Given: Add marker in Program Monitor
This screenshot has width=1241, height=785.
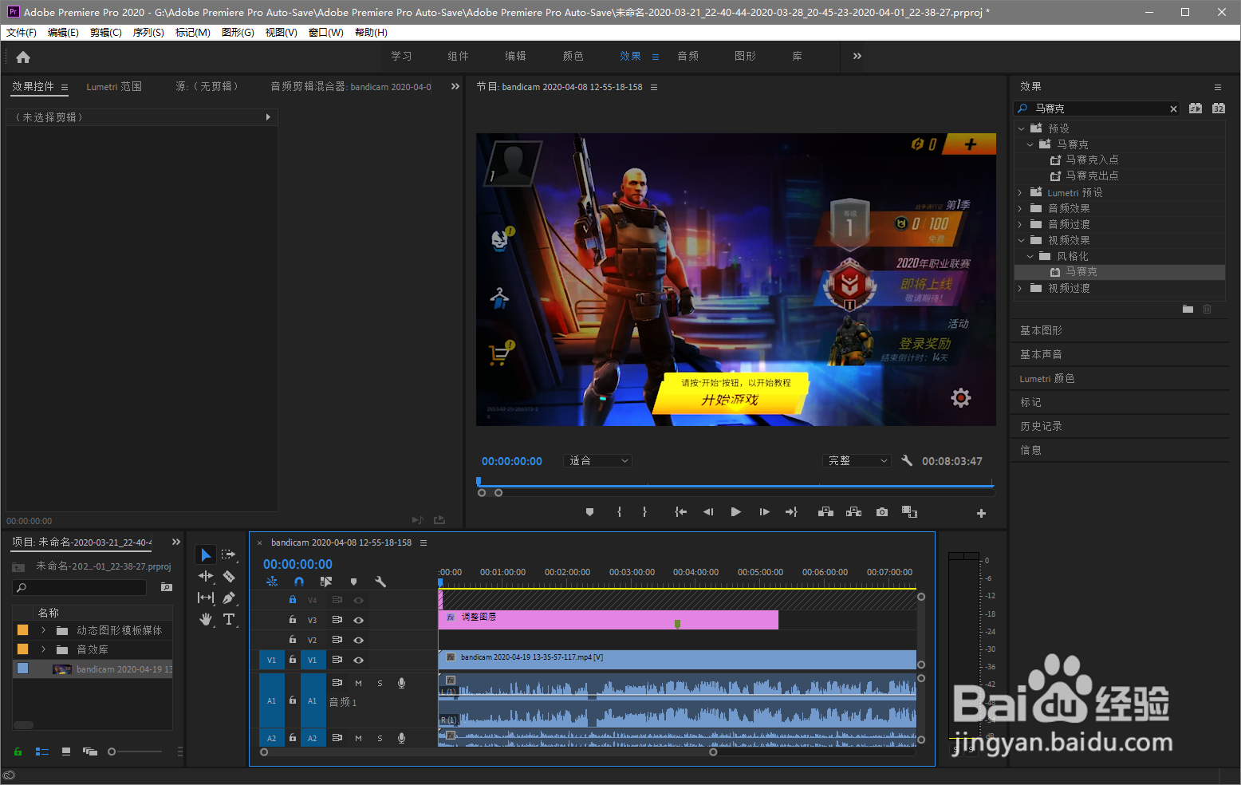Looking at the screenshot, I should (589, 512).
